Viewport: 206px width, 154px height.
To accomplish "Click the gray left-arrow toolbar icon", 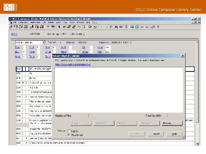I will pos(142,27).
